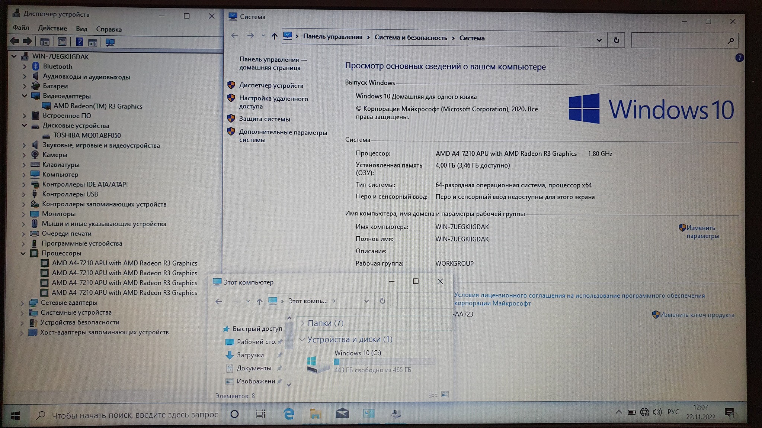Expand the Bluetooth tree node

(x=25, y=67)
